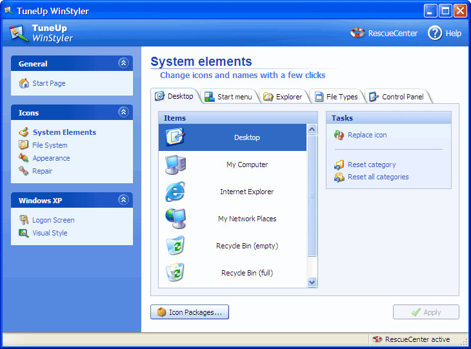The image size is (471, 349).
Task: Collapse the General panel
Action: (x=123, y=63)
